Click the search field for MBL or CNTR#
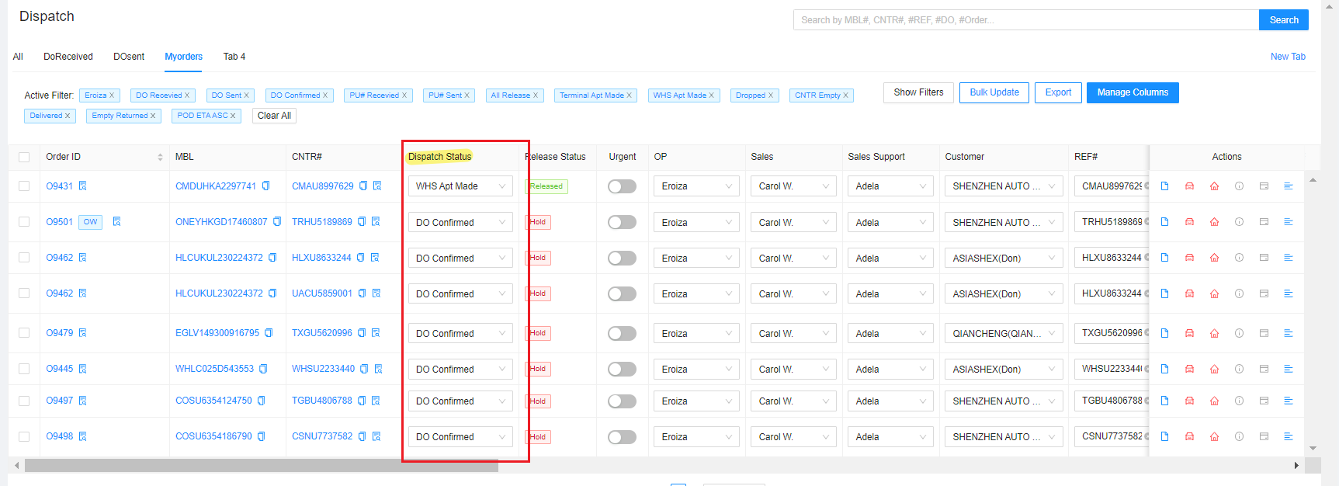Screen dimensions: 1339x486 point(1025,20)
